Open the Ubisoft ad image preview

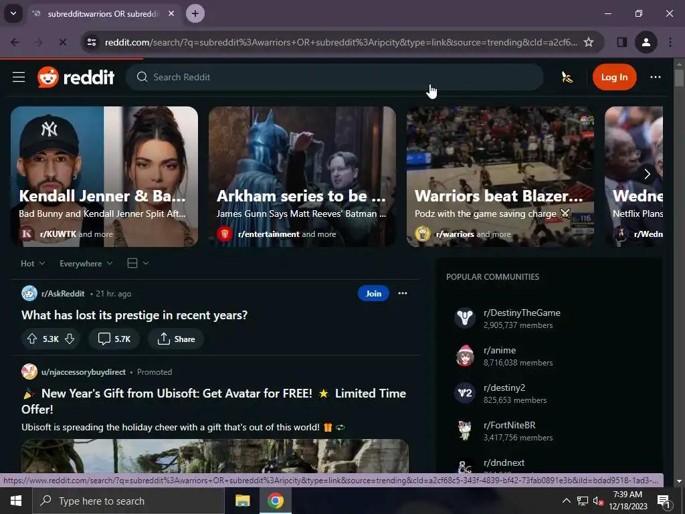click(215, 456)
